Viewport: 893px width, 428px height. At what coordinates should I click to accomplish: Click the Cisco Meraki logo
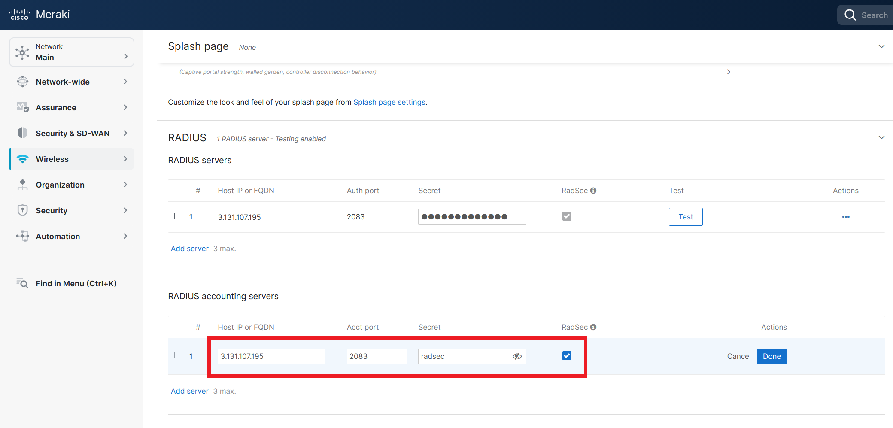click(x=39, y=15)
